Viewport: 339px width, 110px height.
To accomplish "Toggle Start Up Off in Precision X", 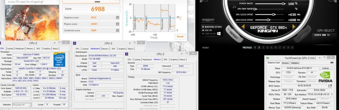I will 209,34.
